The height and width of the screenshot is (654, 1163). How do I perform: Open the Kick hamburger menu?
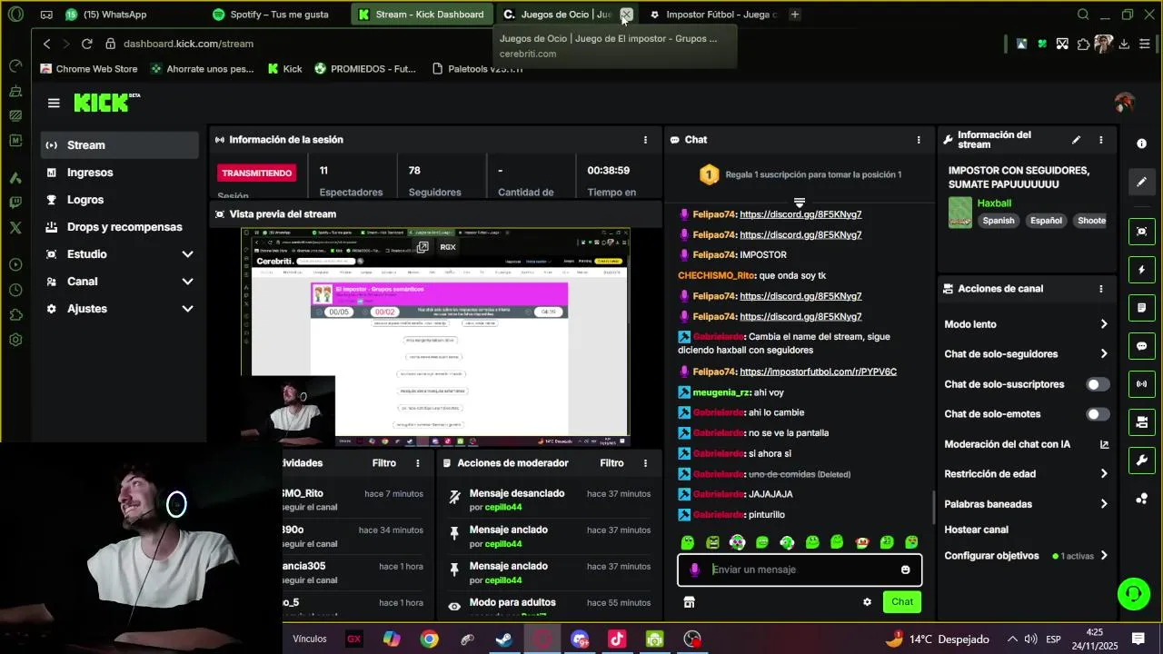(x=54, y=103)
